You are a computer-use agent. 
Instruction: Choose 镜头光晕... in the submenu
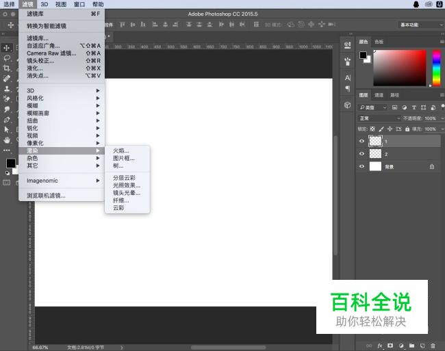click(x=127, y=193)
